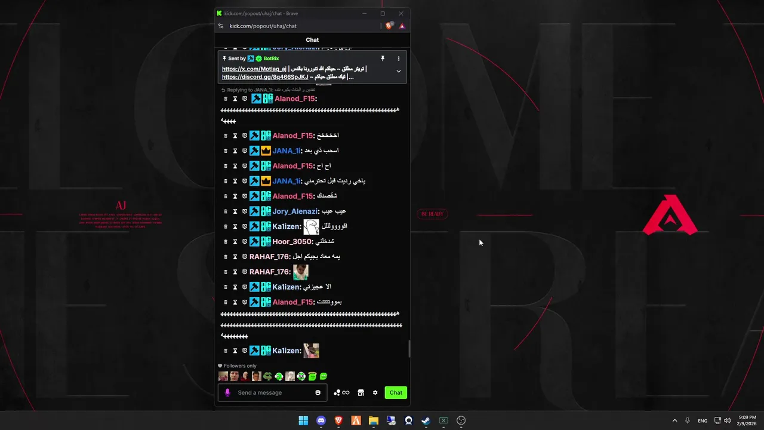Image resolution: width=764 pixels, height=430 pixels.
Task: Click username Hoor_3050
Action: 292,241
